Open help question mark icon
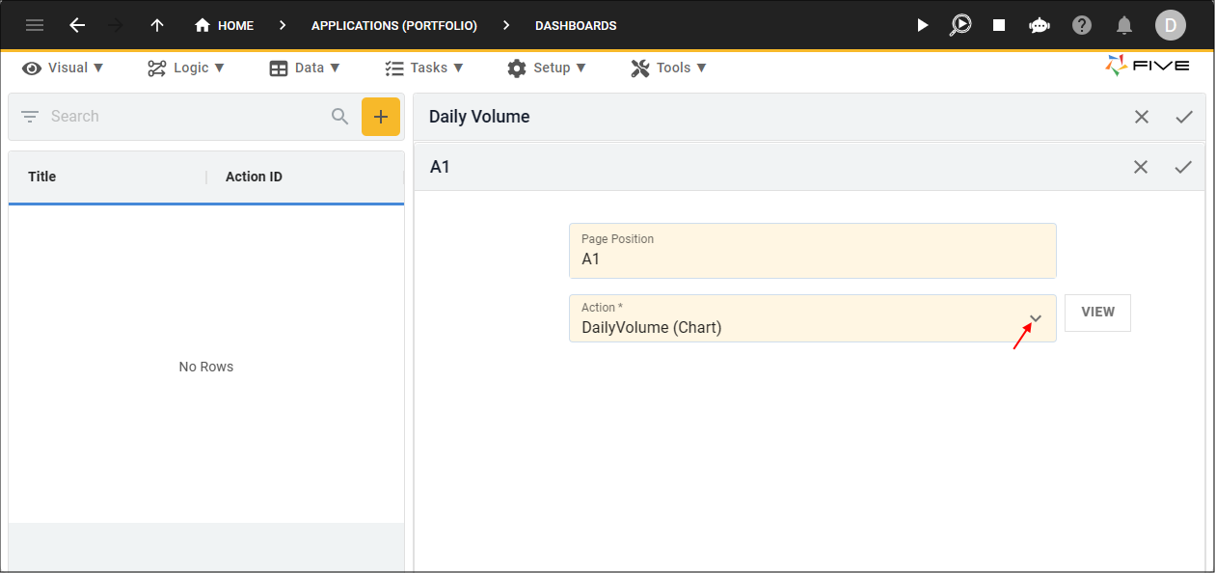The height and width of the screenshot is (573, 1215). 1082,25
